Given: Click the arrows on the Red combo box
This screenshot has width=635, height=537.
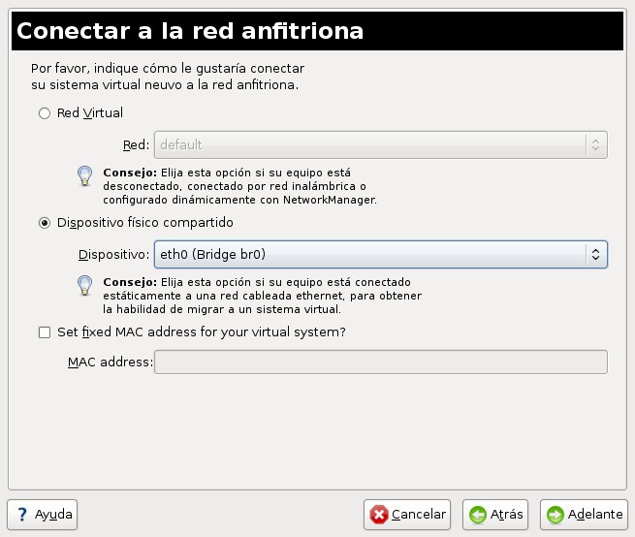Looking at the screenshot, I should point(595,144).
